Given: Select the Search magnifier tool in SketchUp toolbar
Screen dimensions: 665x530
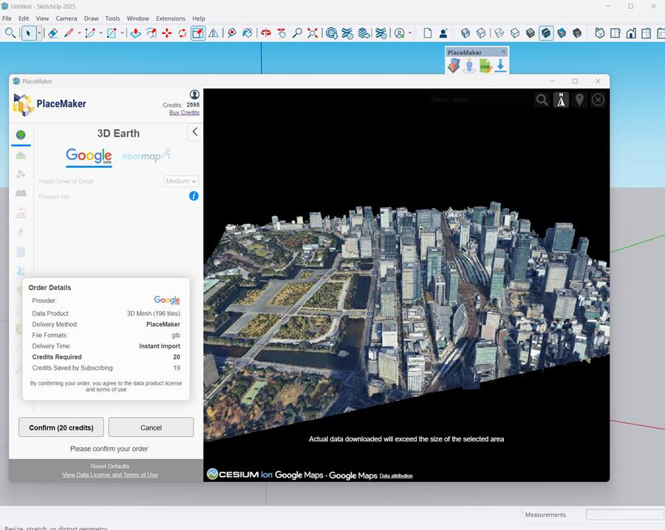Looking at the screenshot, I should 10,32.
